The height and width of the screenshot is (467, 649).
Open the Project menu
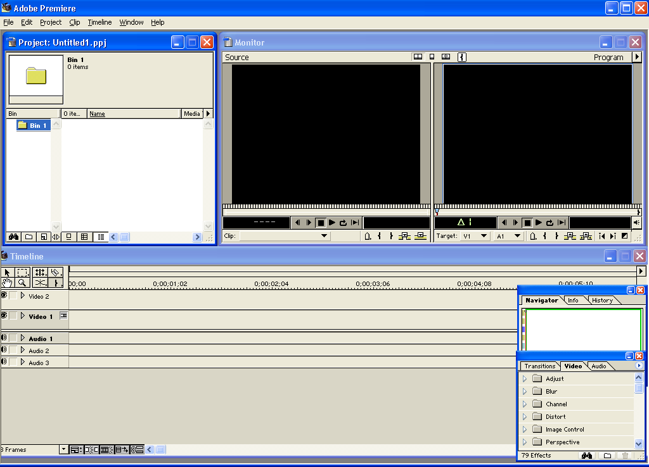[x=51, y=22]
